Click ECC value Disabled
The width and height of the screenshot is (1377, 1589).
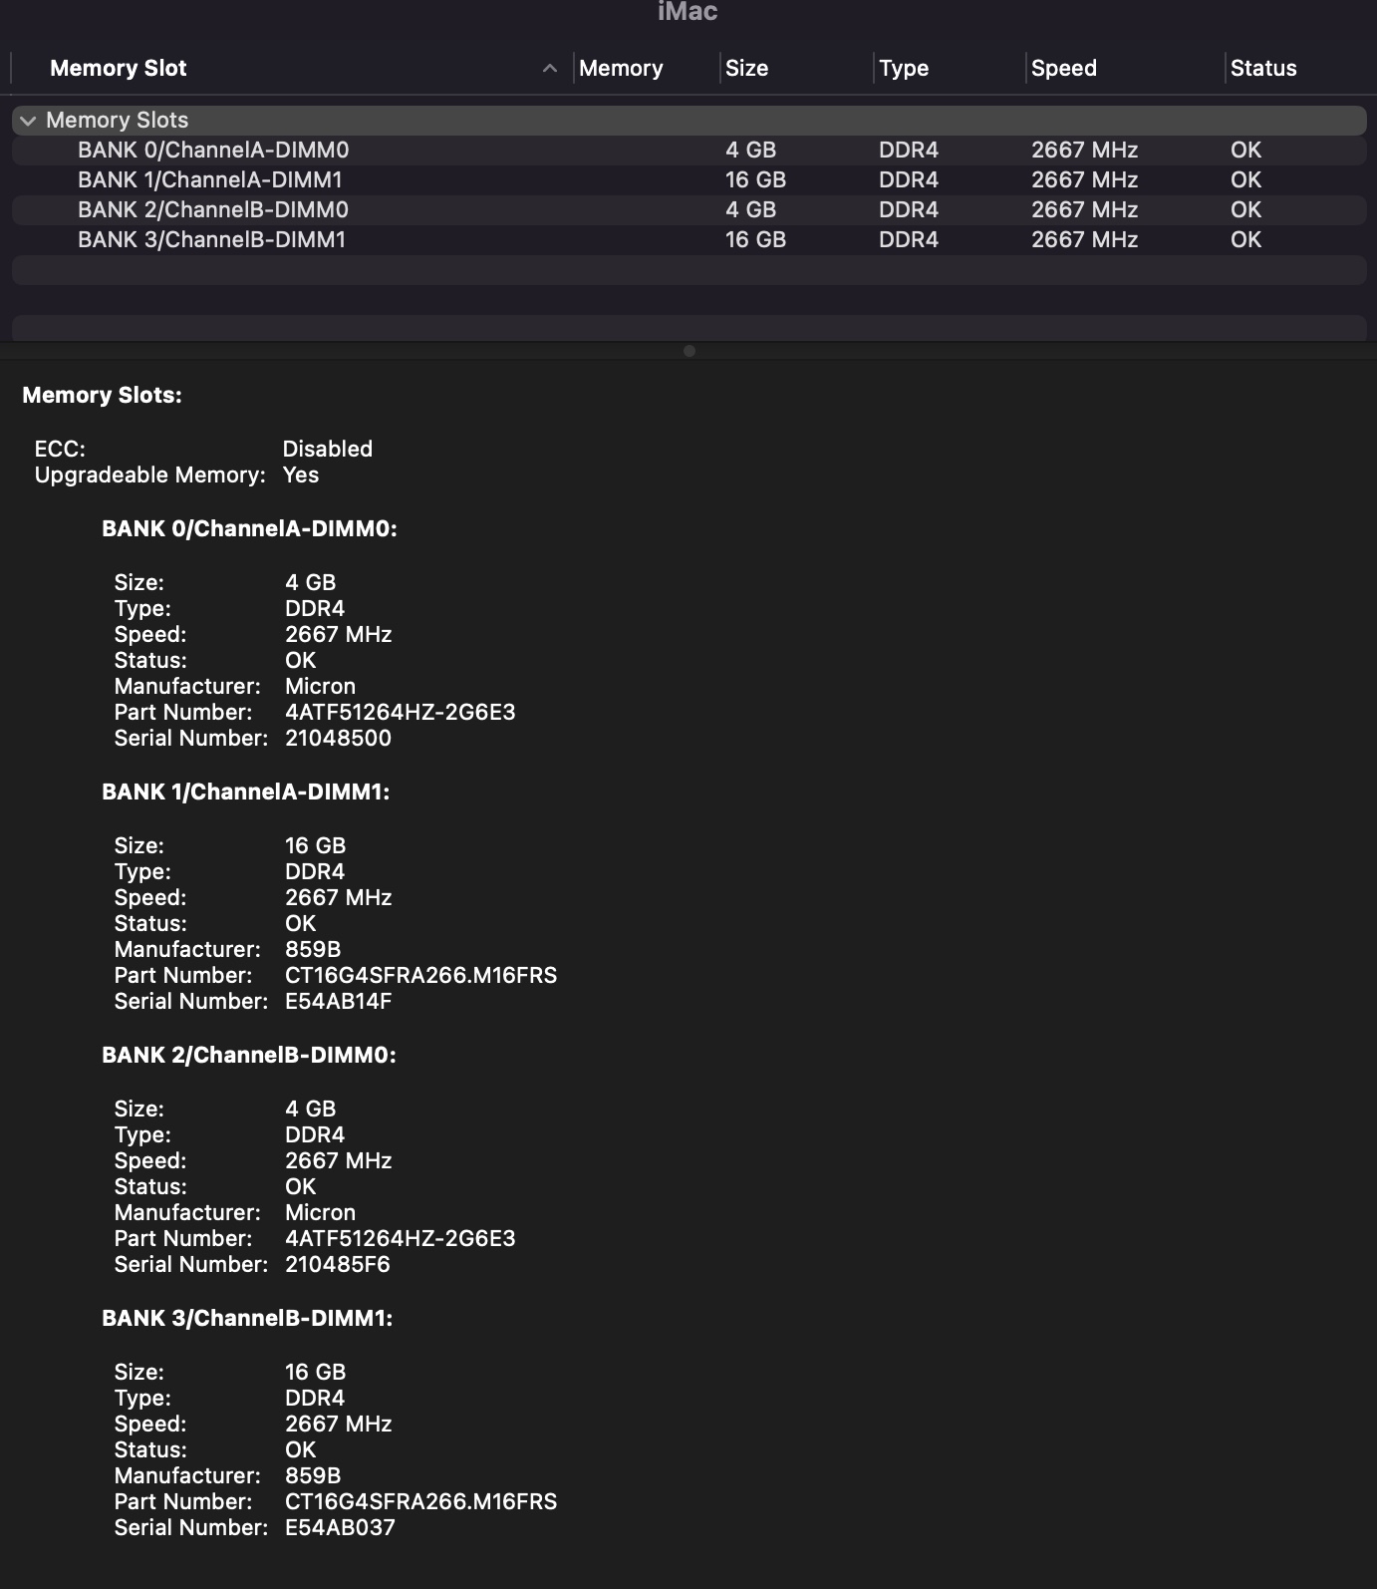coord(327,449)
